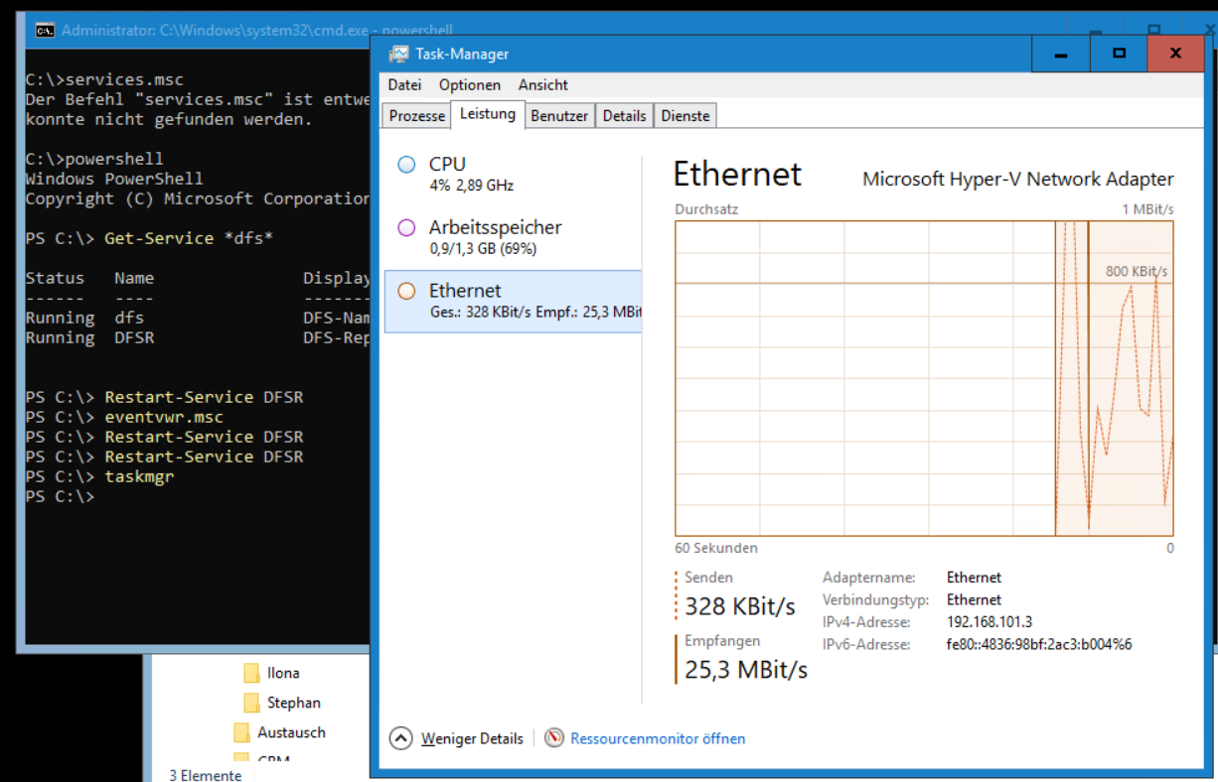Open the Details tab
1218x782 pixels.
click(x=624, y=116)
